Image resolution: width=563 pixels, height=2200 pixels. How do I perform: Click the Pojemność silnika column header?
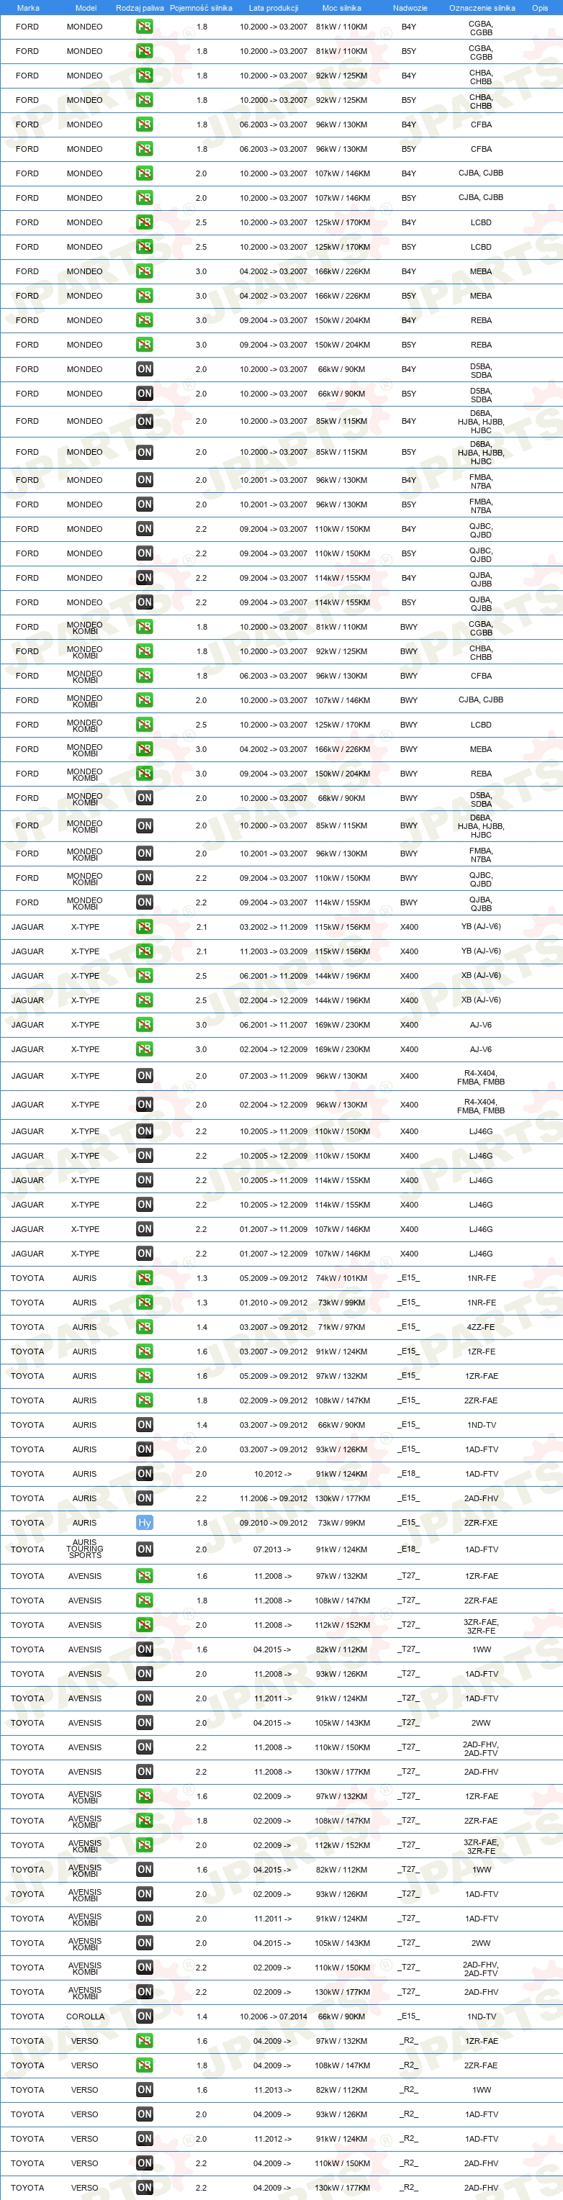point(201,8)
